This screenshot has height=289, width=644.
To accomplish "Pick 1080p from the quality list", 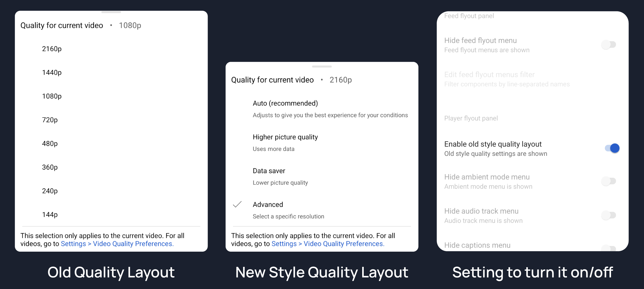I will pos(52,96).
